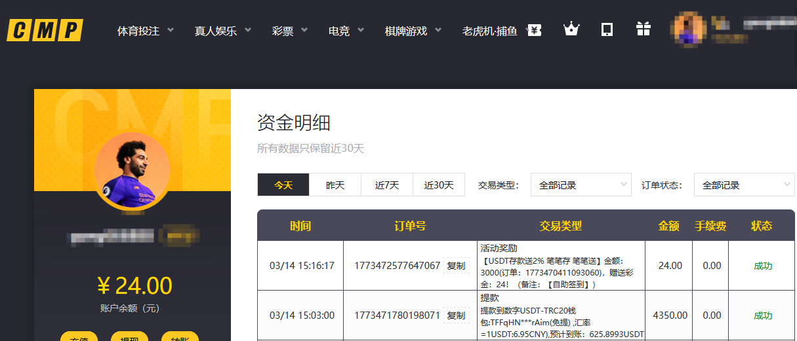
Task: Expand the 体育投注 navigation menu
Action: pyautogui.click(x=145, y=31)
